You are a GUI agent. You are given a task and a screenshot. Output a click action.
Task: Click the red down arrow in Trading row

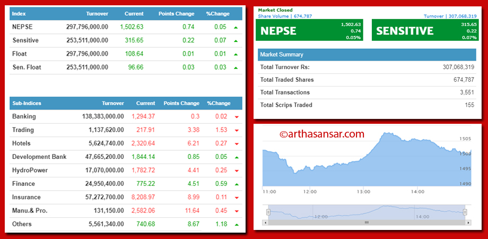pyautogui.click(x=237, y=131)
